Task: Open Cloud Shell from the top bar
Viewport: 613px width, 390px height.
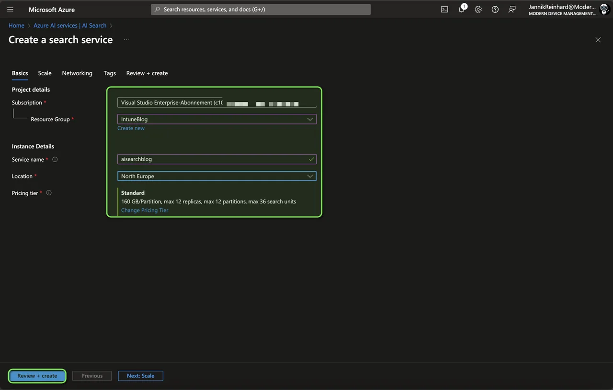Action: (444, 10)
